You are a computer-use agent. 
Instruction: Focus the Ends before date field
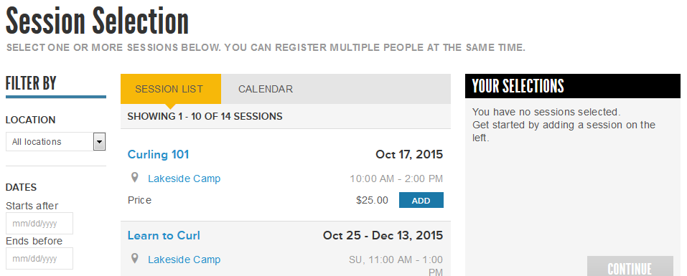[x=39, y=259]
